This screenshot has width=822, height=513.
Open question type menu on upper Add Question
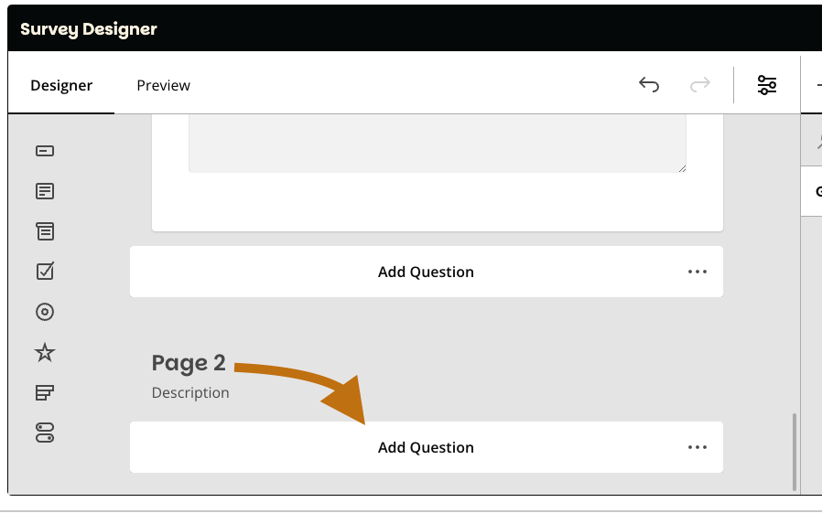click(698, 272)
